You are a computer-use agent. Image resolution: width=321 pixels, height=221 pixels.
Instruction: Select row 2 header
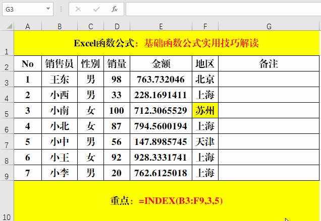[7, 64]
